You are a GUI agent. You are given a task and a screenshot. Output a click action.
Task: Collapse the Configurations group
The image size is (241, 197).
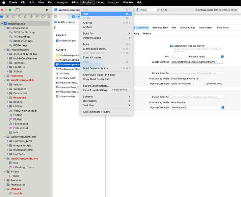(x=5, y=28)
